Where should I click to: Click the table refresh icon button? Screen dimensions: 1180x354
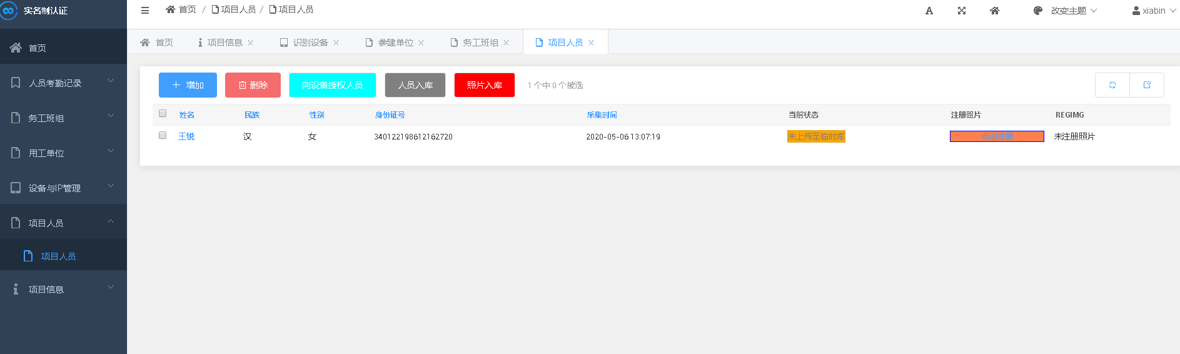[1112, 85]
